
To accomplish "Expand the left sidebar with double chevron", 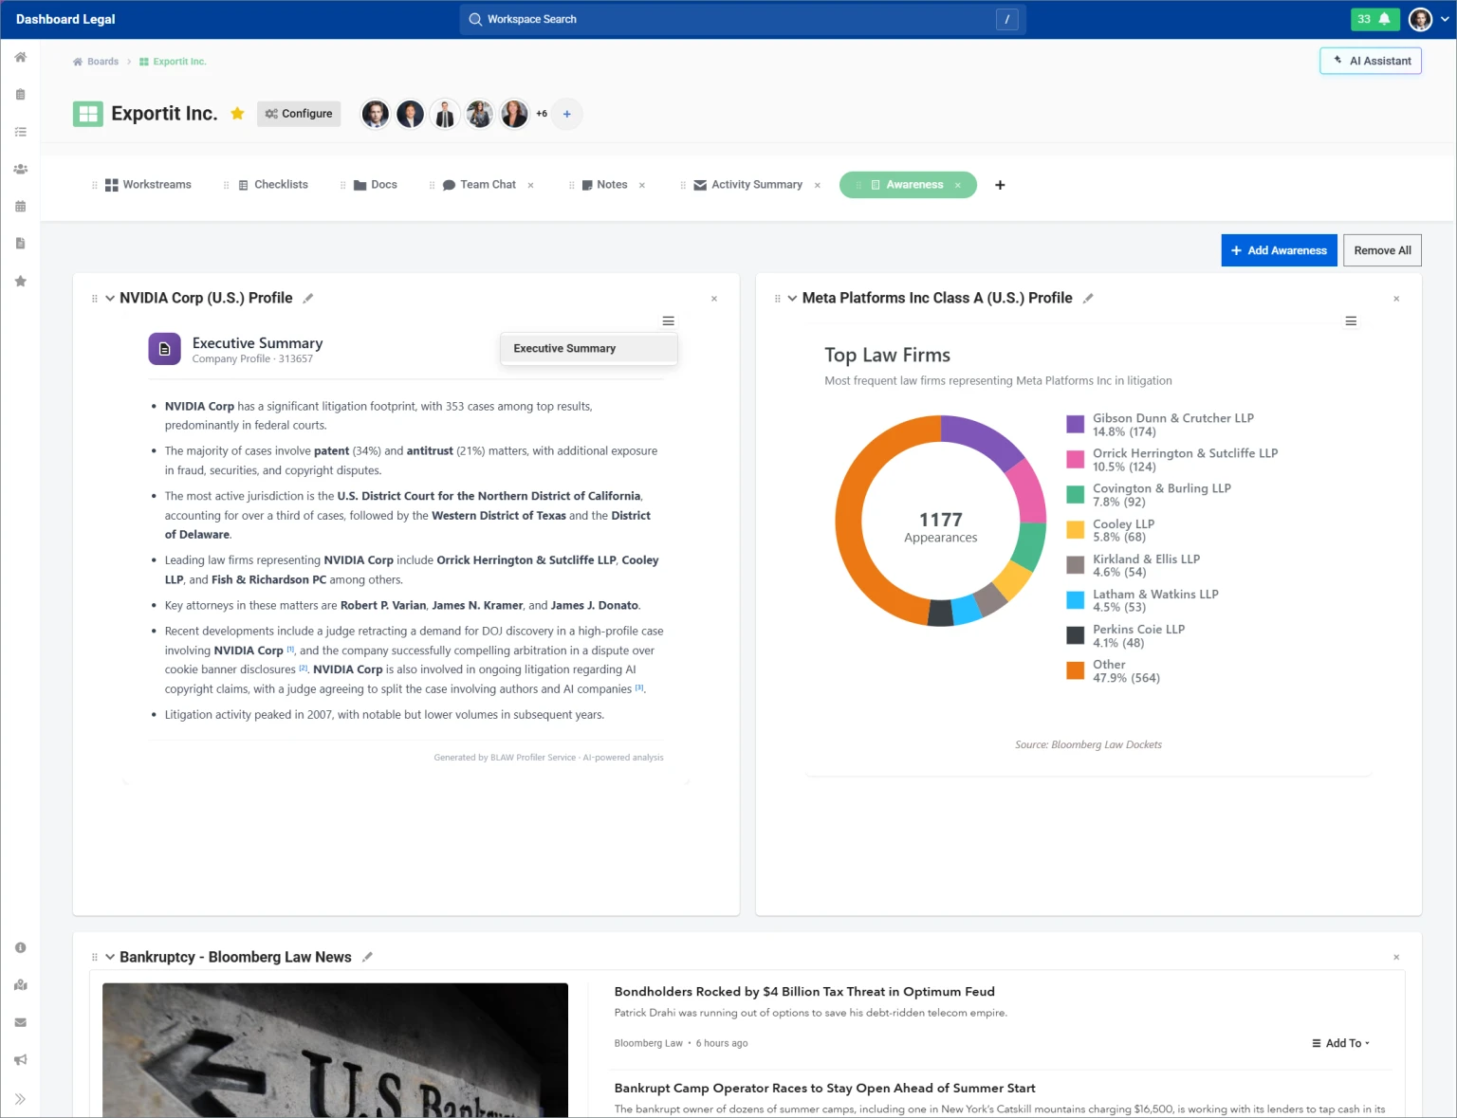I will [20, 1099].
